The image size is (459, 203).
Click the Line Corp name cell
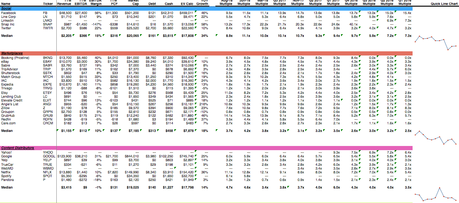(x=8, y=17)
